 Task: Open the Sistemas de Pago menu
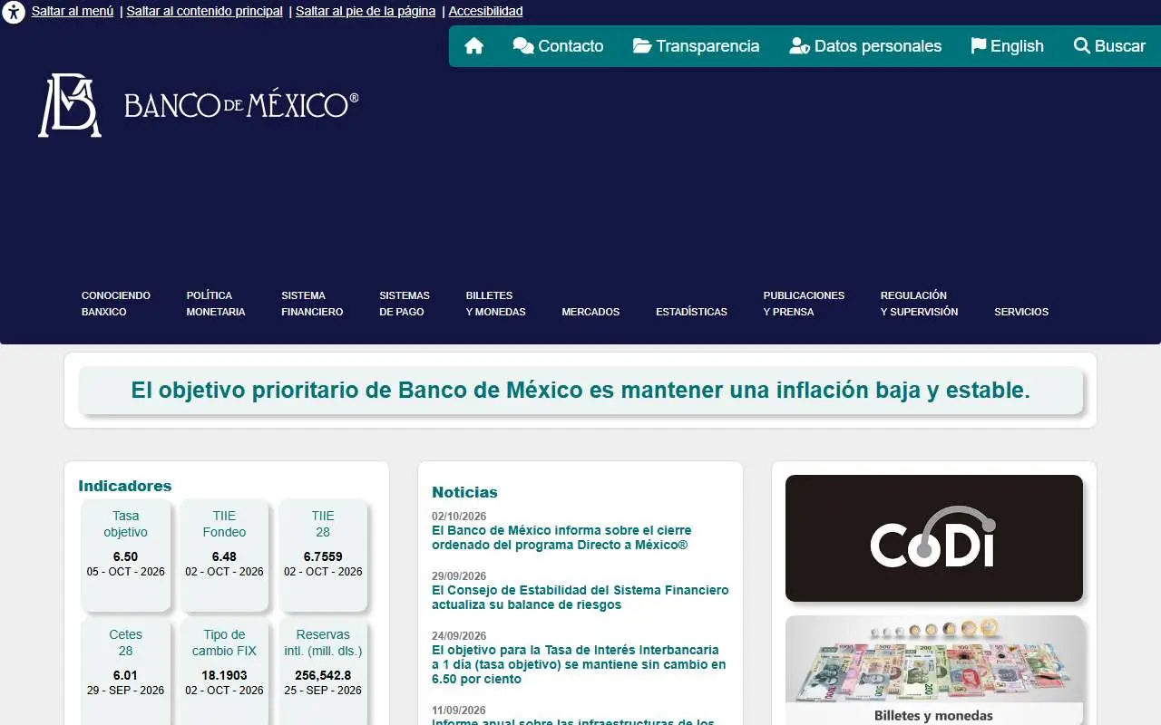point(405,304)
